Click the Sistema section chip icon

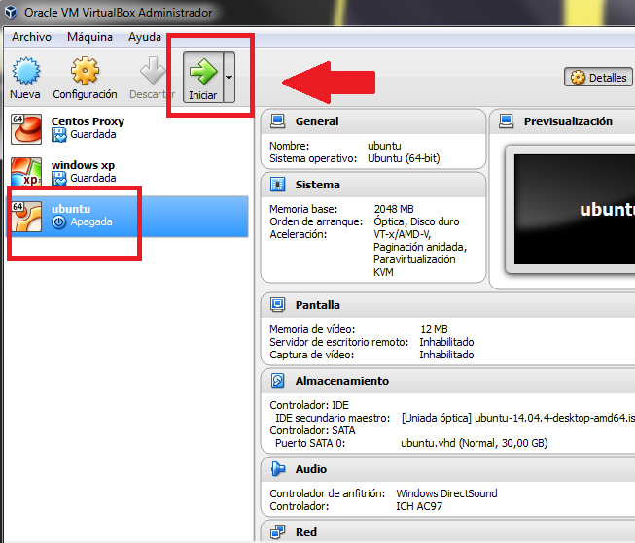(x=278, y=185)
